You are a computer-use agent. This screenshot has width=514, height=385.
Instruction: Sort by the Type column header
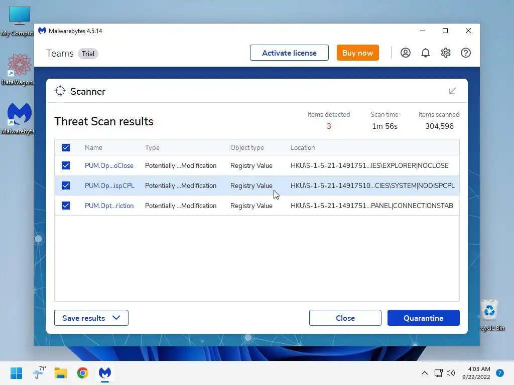[153, 148]
